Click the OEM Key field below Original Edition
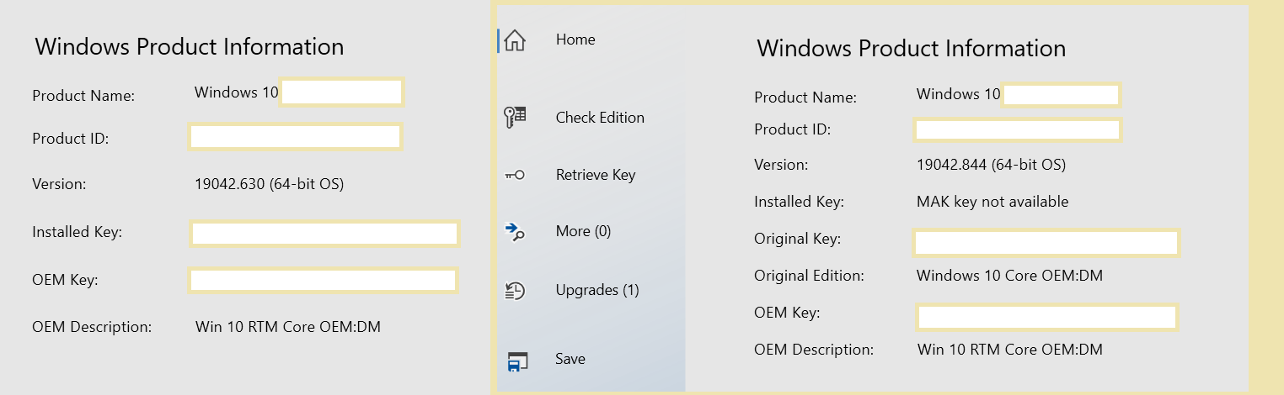The height and width of the screenshot is (395, 1284). 1046,317
